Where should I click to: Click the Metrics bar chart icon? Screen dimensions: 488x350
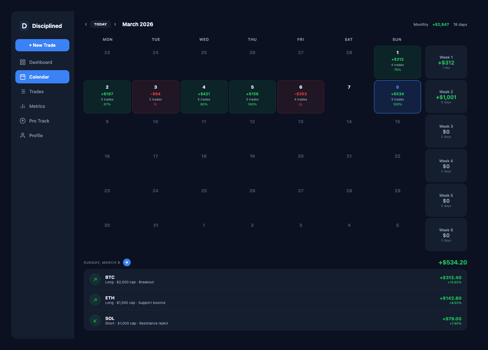click(23, 106)
